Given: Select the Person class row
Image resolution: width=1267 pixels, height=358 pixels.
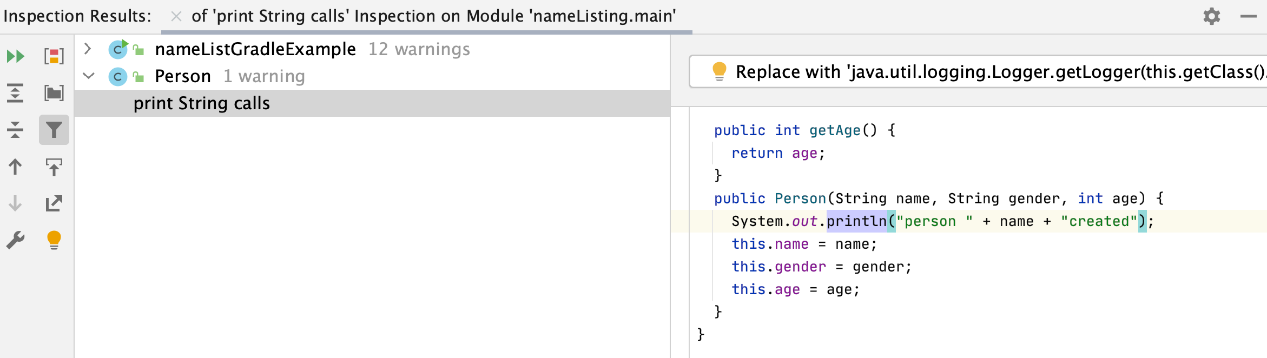Looking at the screenshot, I should pos(183,76).
